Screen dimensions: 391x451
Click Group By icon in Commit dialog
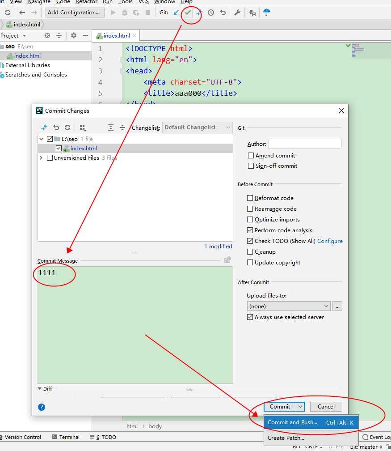coord(83,128)
